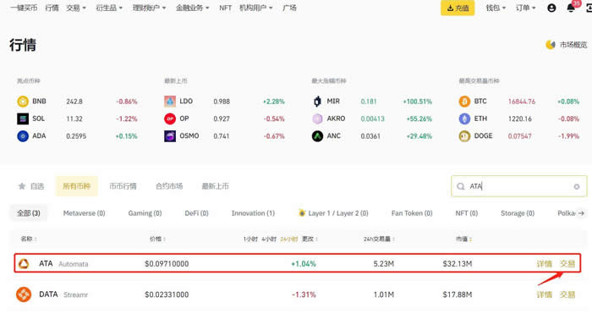Select the Innovation (1) category filter
The width and height of the screenshot is (592, 314).
pyautogui.click(x=253, y=213)
